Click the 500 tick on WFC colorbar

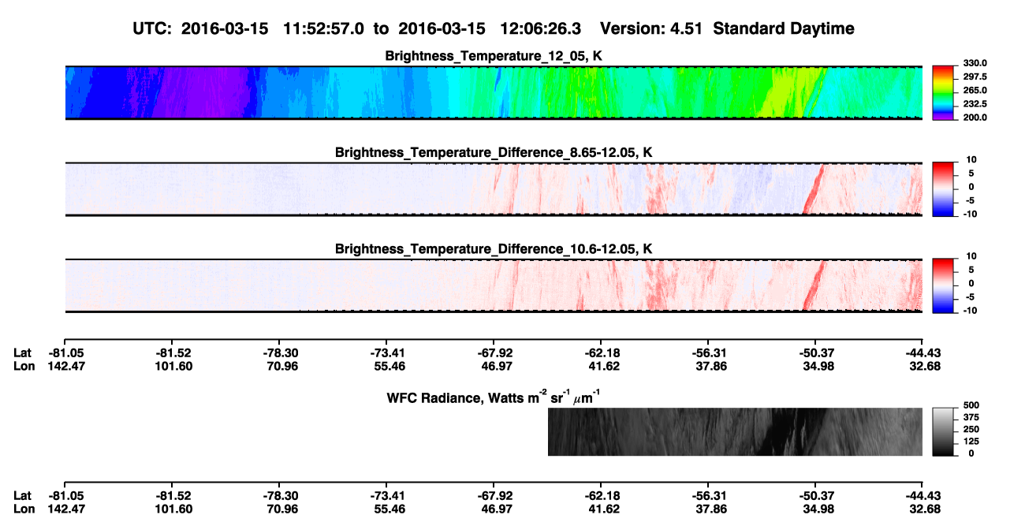971,405
